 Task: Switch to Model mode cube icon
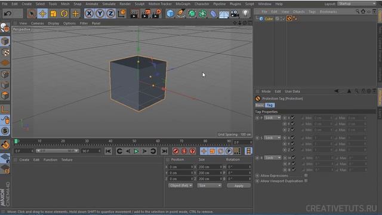tap(5, 41)
